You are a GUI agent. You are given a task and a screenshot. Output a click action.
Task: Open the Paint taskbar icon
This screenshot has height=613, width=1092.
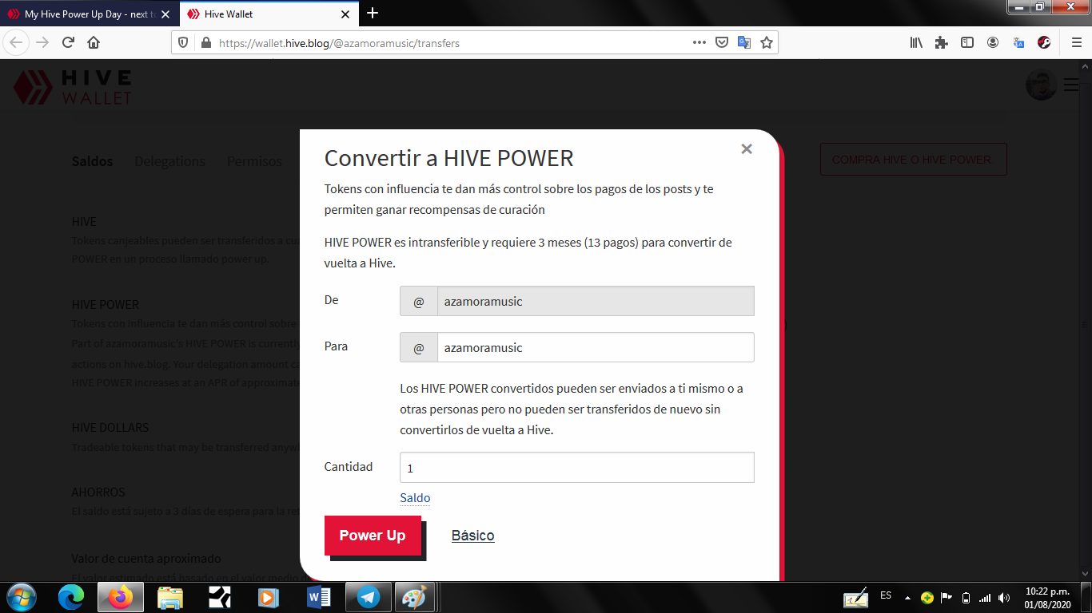[x=414, y=597]
